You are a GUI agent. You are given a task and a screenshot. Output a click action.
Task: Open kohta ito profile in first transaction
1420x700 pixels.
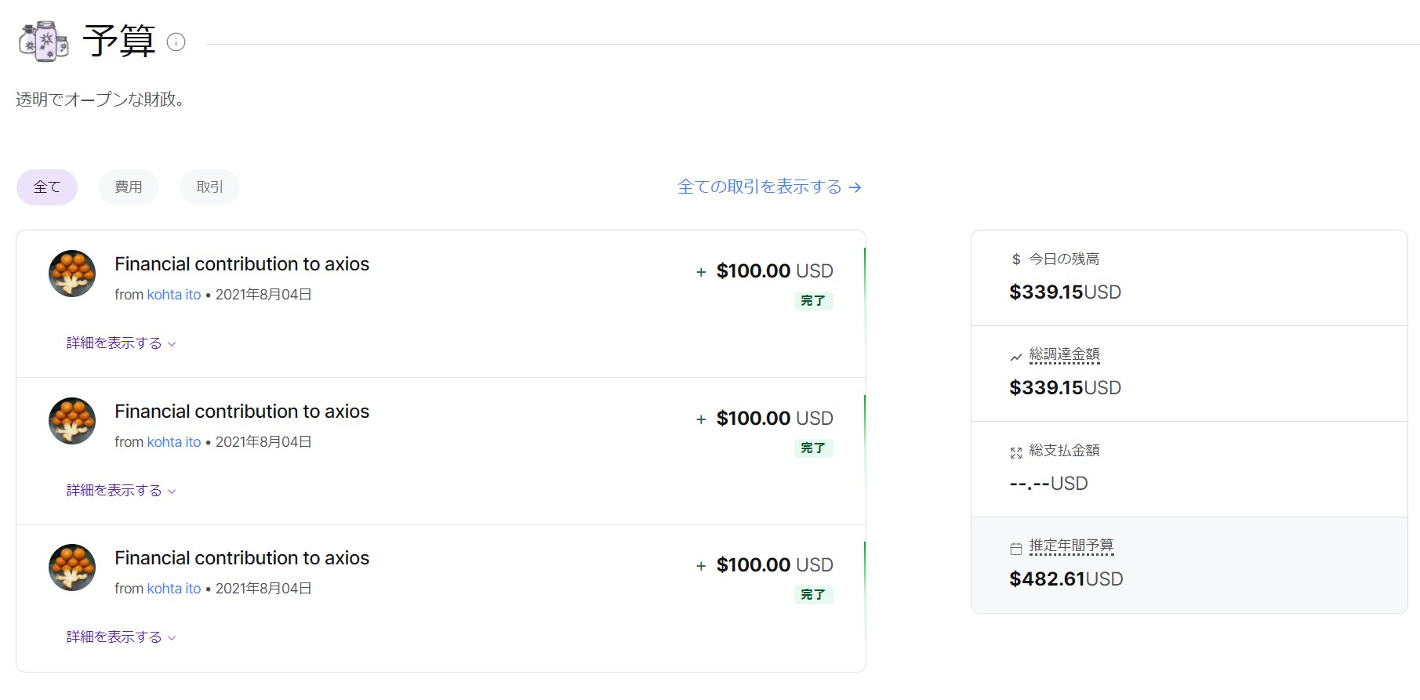(174, 295)
